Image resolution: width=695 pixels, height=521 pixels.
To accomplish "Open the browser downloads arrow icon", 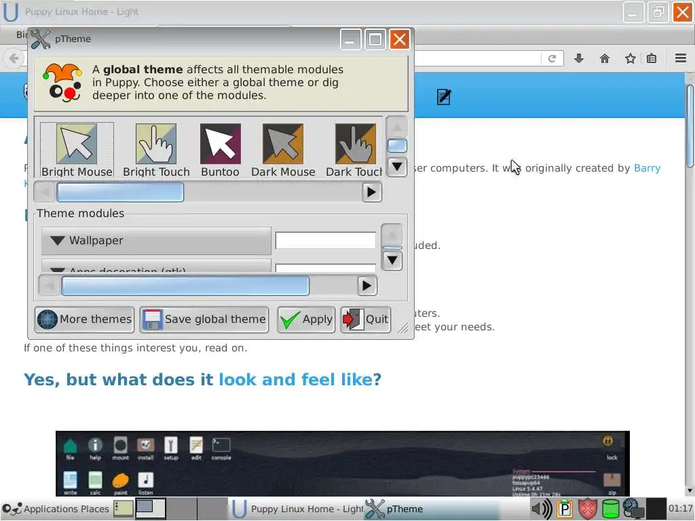I will point(579,58).
